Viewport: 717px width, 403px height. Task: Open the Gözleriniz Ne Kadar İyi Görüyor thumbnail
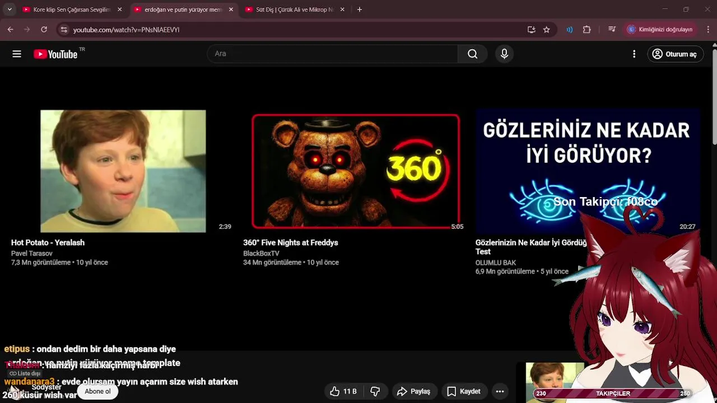[586, 171]
